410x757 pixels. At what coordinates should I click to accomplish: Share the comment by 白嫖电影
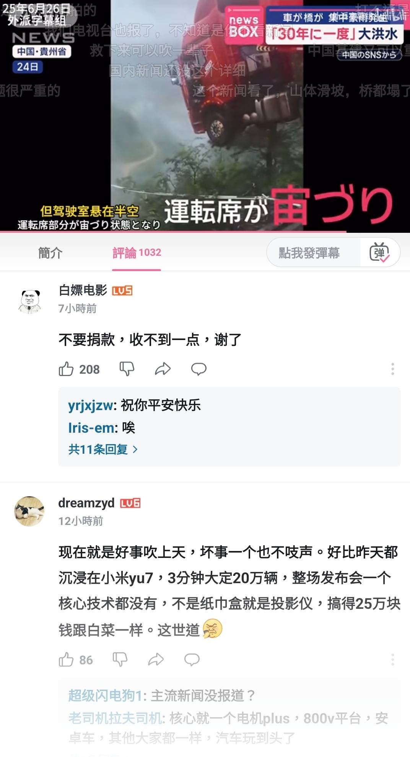[163, 369]
